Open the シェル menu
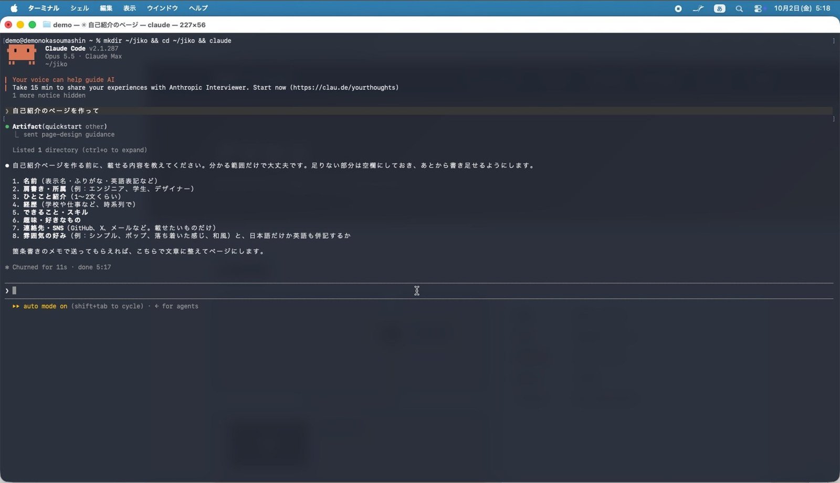The height and width of the screenshot is (483, 840). pos(80,8)
